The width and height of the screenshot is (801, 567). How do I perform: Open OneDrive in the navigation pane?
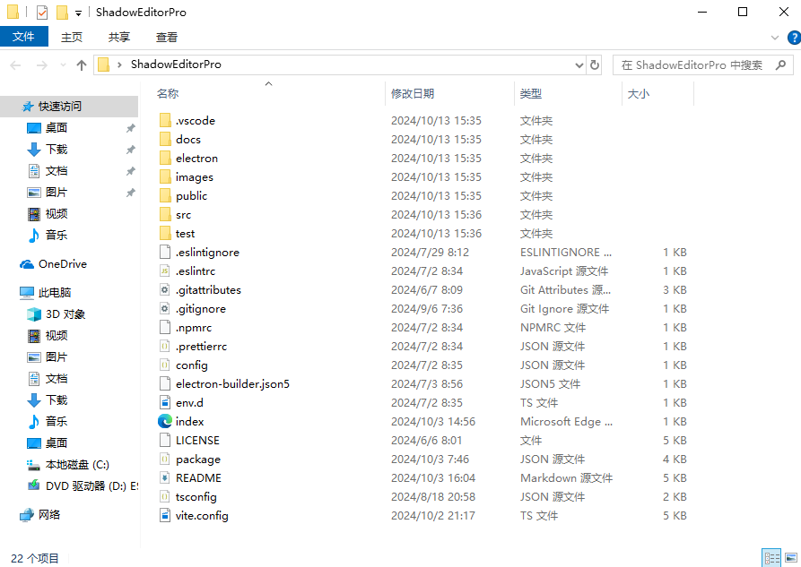[62, 264]
